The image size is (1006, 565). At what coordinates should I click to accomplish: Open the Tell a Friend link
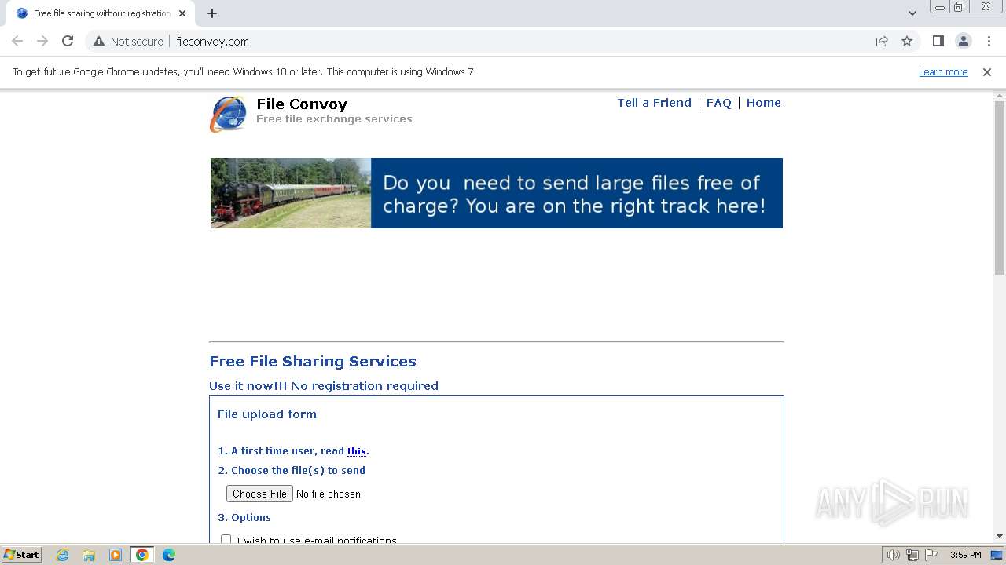[x=654, y=103]
